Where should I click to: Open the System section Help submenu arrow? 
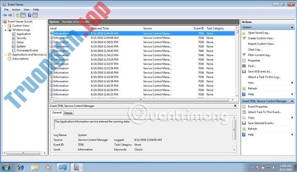point(292,94)
